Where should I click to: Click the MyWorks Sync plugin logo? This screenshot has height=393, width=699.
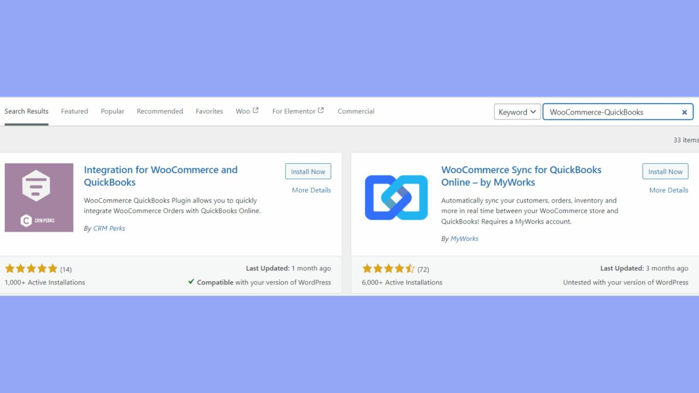[x=396, y=197]
